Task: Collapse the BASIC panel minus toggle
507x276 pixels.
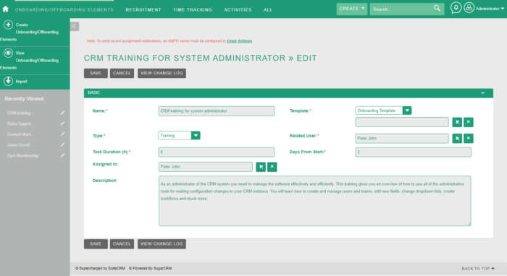Action: coord(483,93)
